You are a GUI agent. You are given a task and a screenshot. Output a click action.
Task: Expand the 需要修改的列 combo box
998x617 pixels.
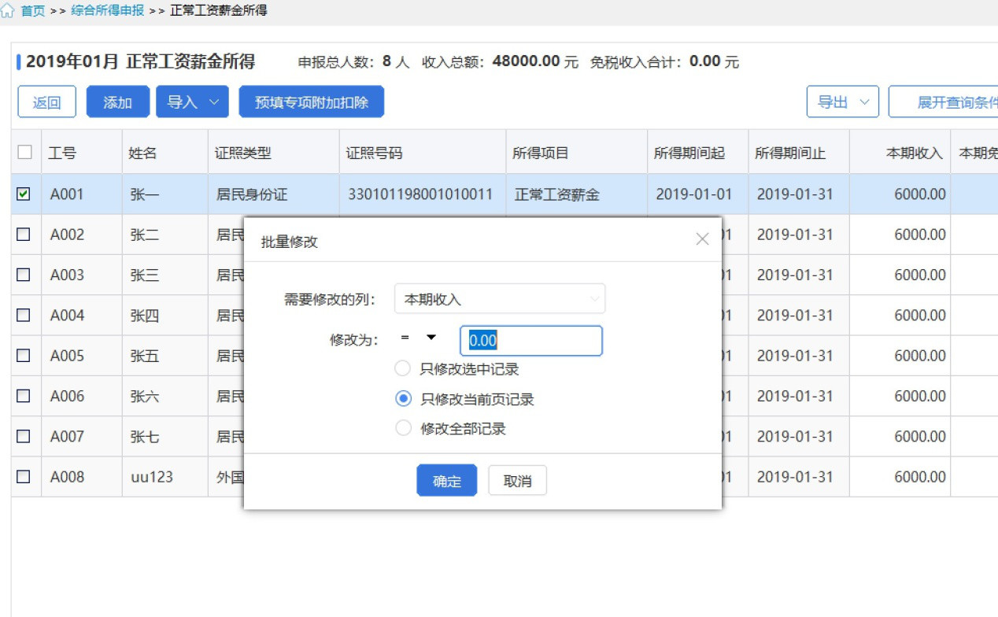500,299
